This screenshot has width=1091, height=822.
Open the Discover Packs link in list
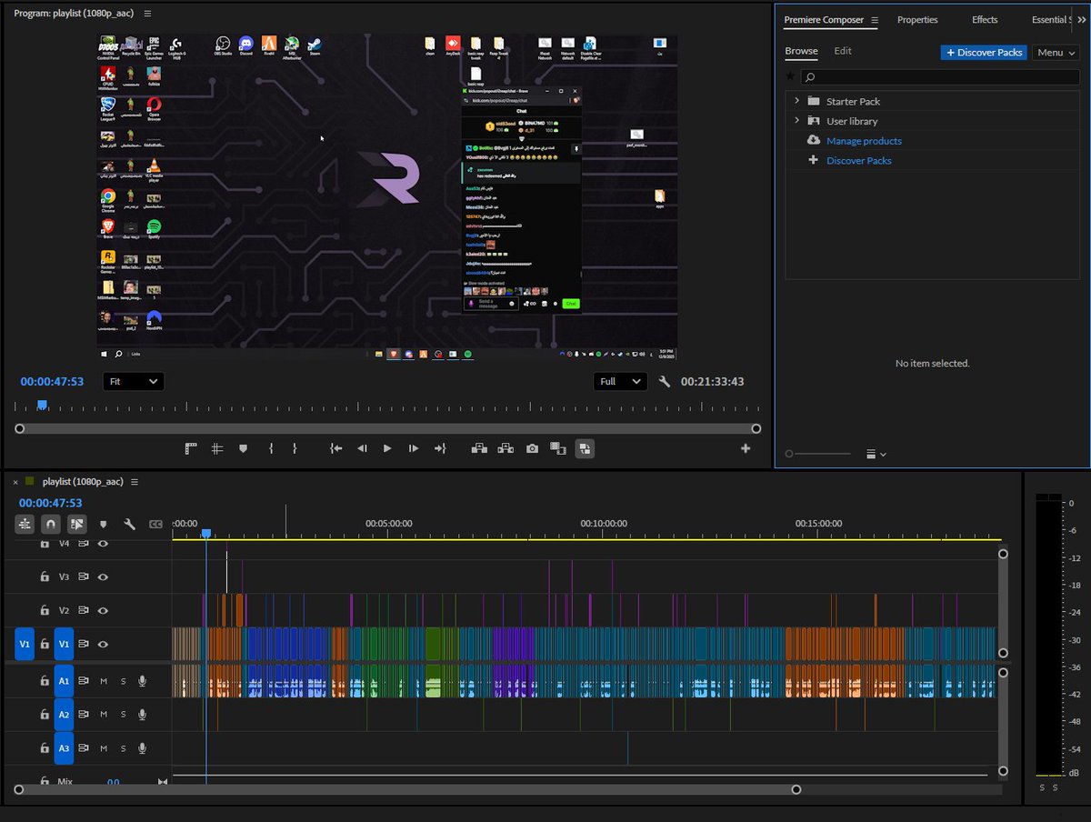point(859,161)
